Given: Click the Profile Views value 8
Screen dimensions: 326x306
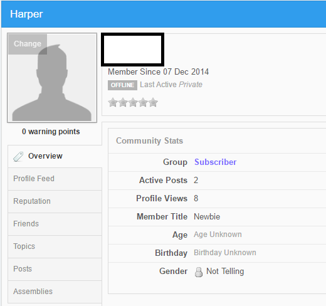Looking at the screenshot, I should pyautogui.click(x=196, y=198).
